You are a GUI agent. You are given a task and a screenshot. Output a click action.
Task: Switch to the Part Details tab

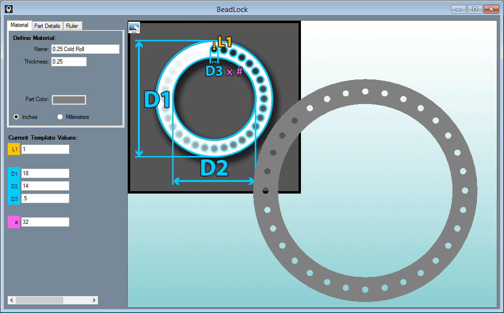[x=47, y=26]
